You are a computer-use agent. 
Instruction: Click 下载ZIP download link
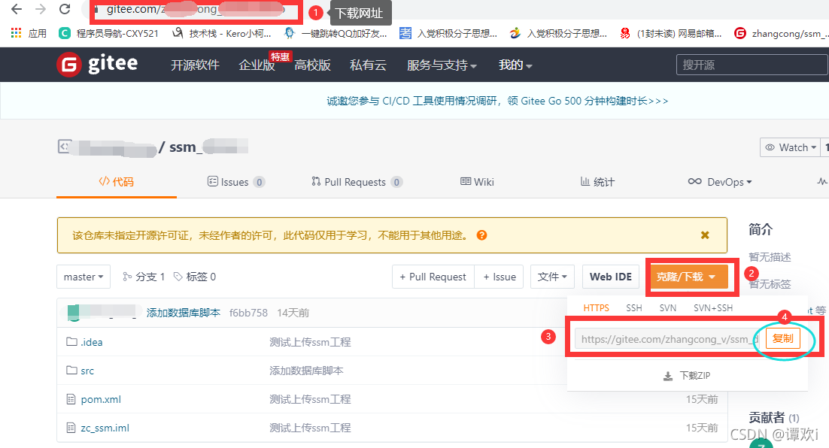[687, 376]
